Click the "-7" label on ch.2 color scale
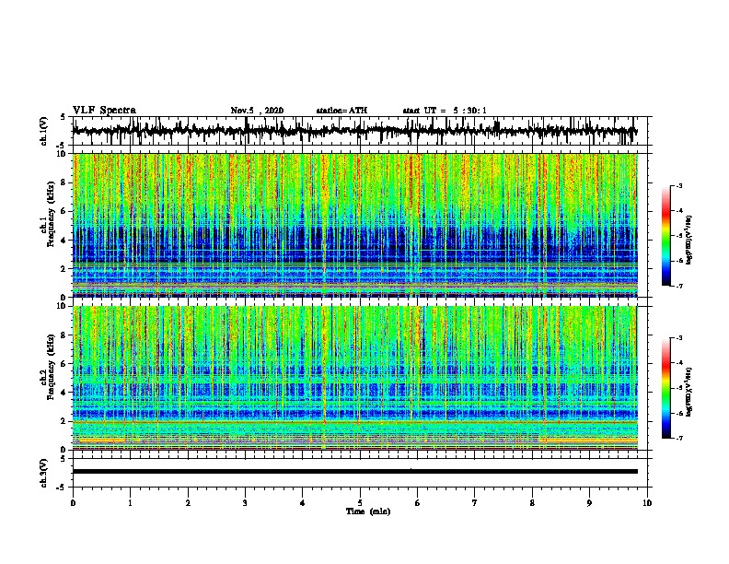The height and width of the screenshot is (564, 729). pos(678,438)
